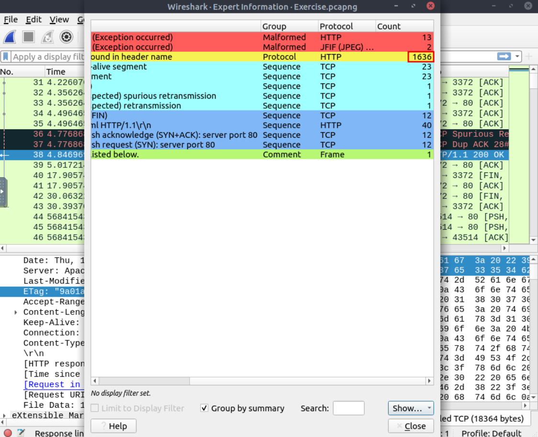
Task: Click the Search input field
Action: click(x=348, y=408)
